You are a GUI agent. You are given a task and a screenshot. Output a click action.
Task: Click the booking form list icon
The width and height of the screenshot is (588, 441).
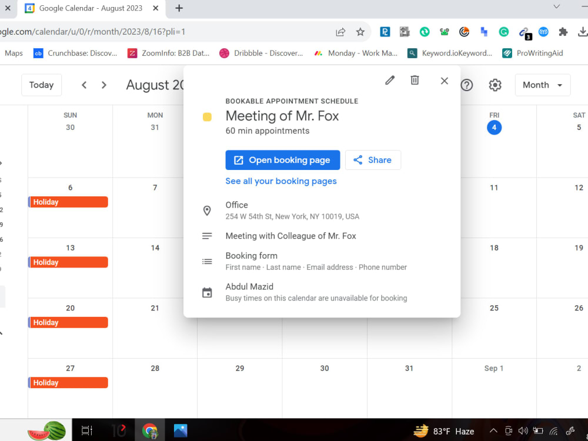point(207,262)
